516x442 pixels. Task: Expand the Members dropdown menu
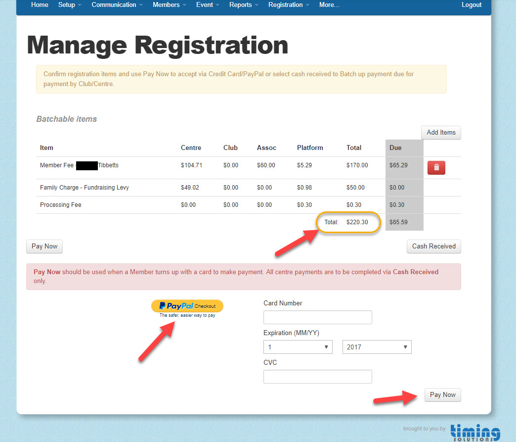click(169, 5)
